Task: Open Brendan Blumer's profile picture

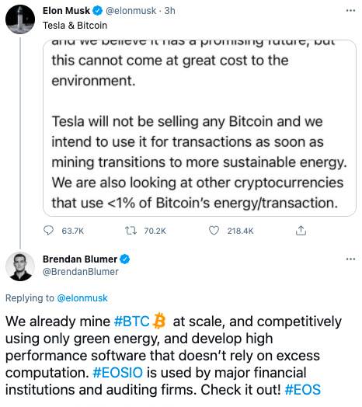Action: coord(20,266)
